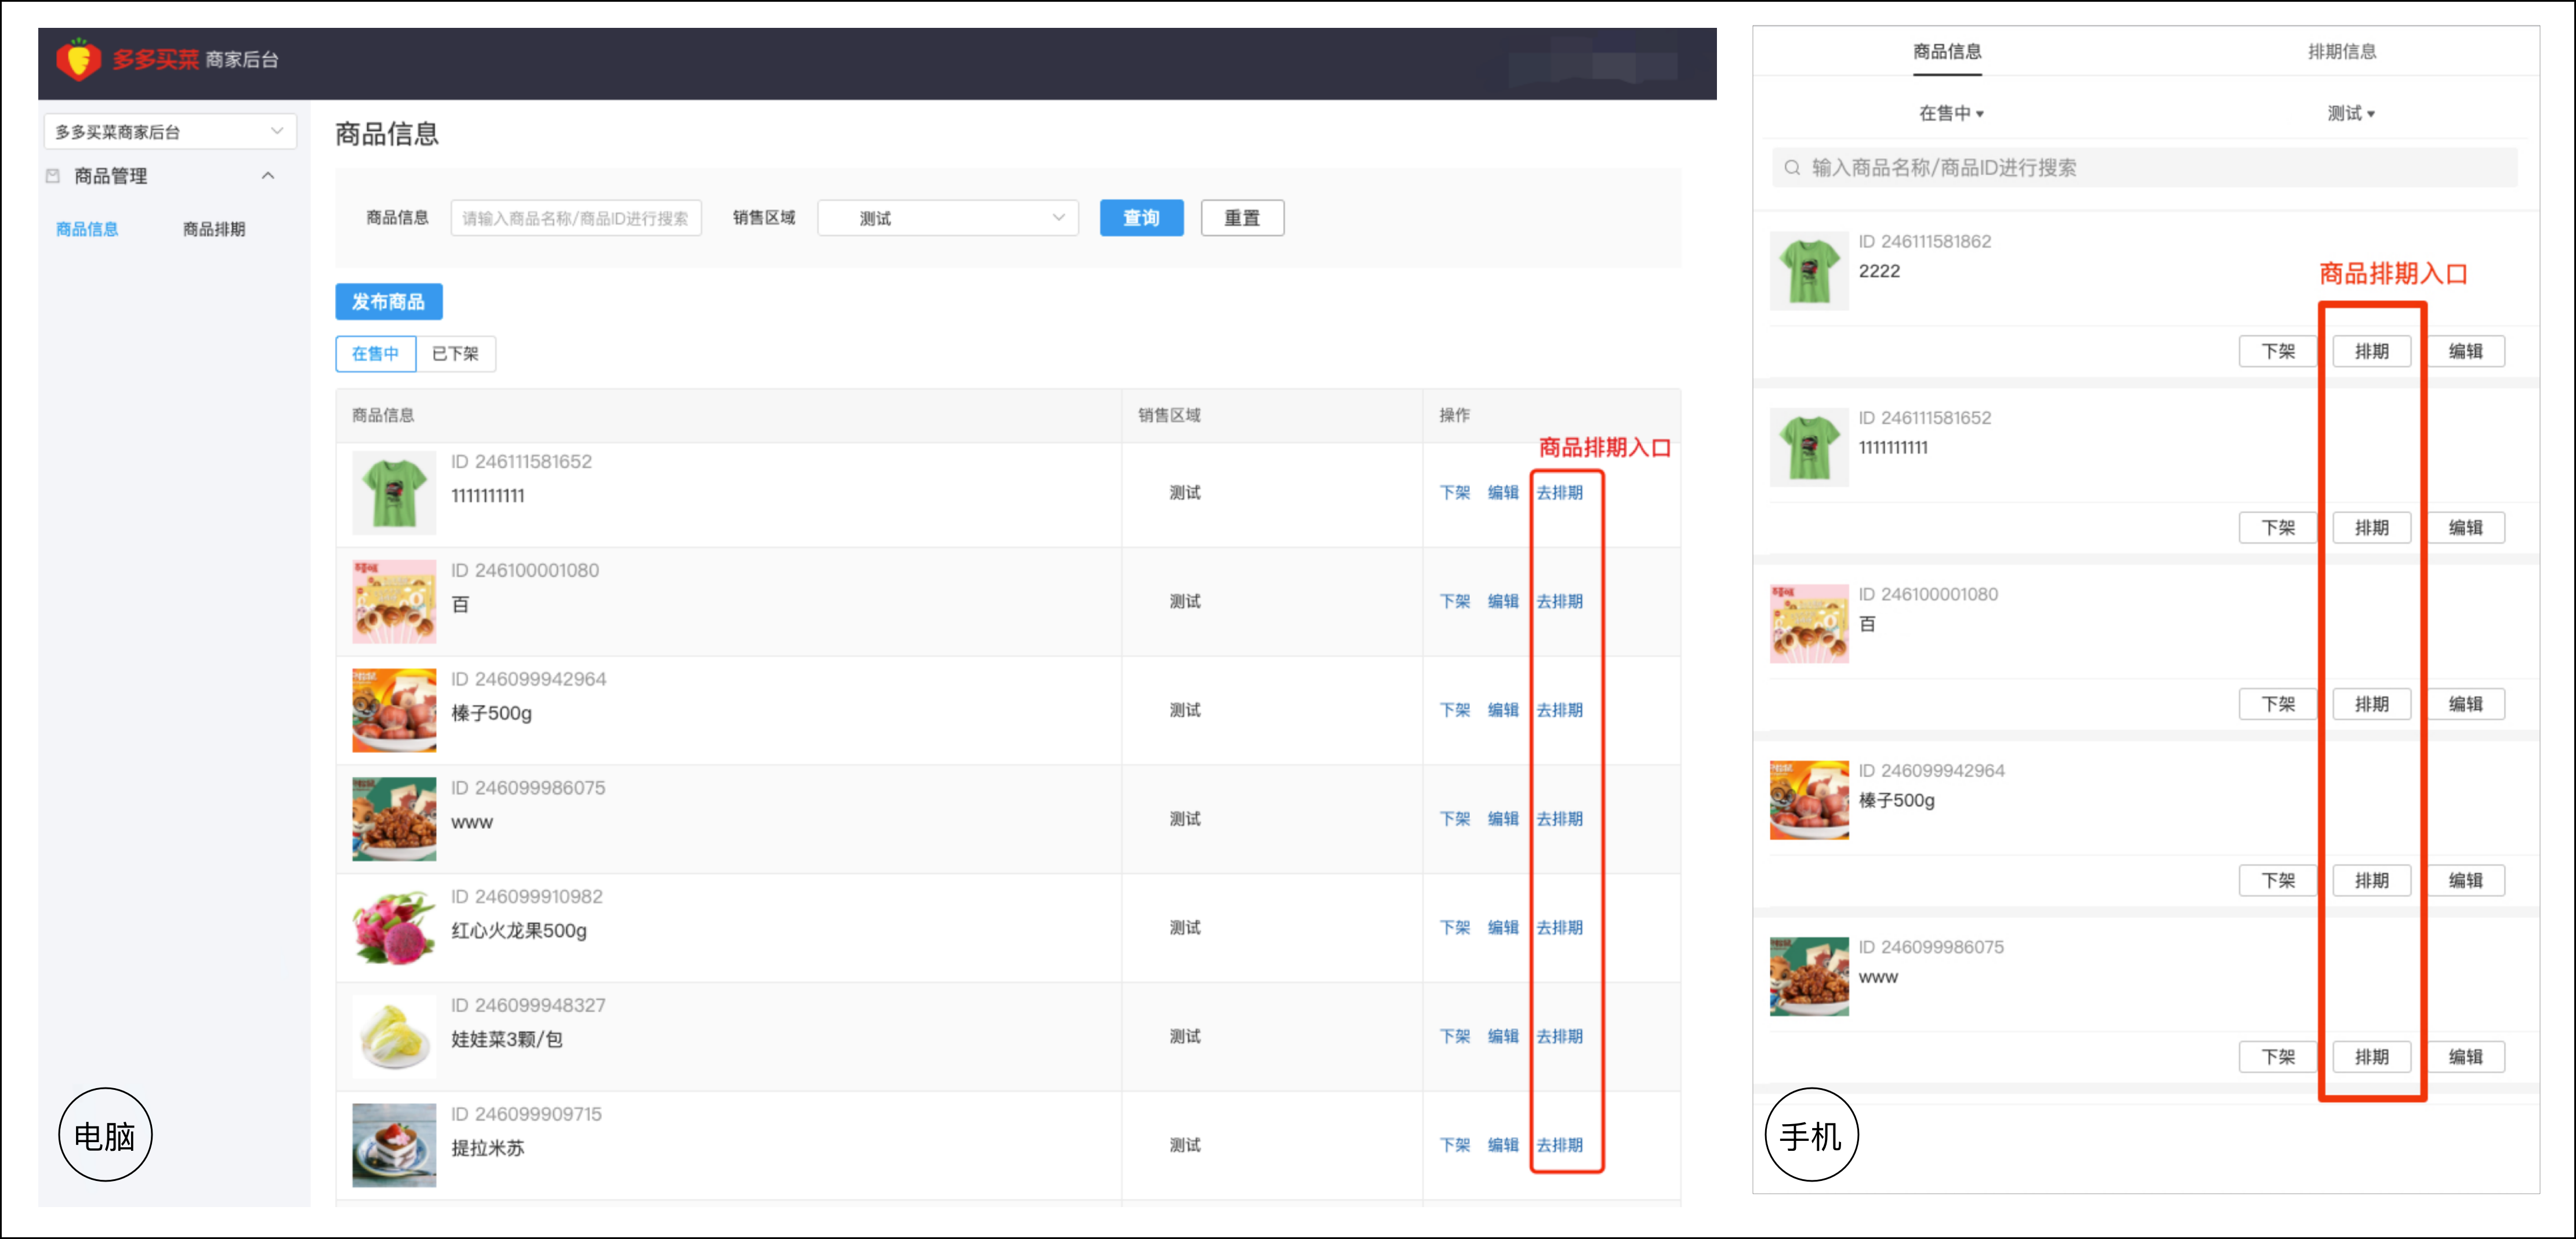This screenshot has width=2576, height=1239.
Task: Click the 红心火龙果500g dragon fruit thumbnail
Action: click(x=394, y=928)
